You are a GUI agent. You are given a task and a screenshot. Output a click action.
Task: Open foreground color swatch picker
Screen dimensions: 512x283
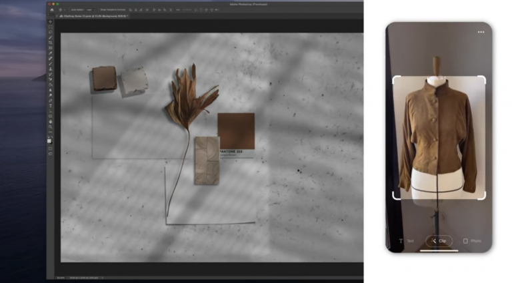tap(49, 141)
